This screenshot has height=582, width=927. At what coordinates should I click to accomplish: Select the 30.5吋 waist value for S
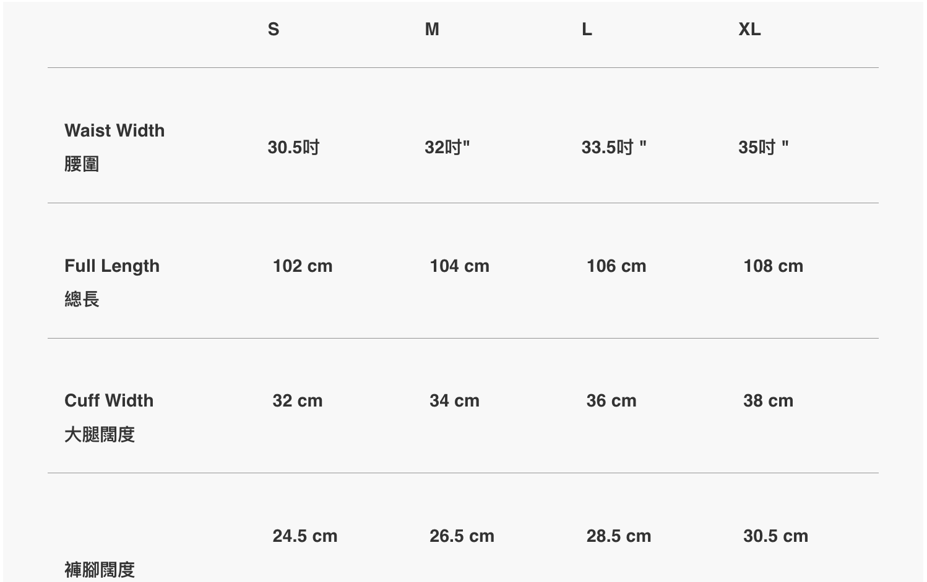tap(293, 147)
